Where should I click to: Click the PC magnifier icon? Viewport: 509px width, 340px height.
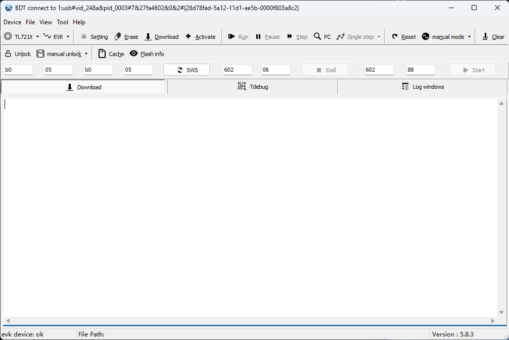click(317, 36)
